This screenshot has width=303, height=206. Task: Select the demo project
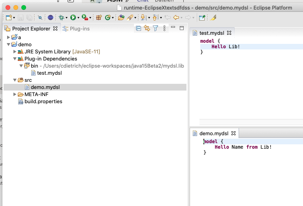pos(25,45)
